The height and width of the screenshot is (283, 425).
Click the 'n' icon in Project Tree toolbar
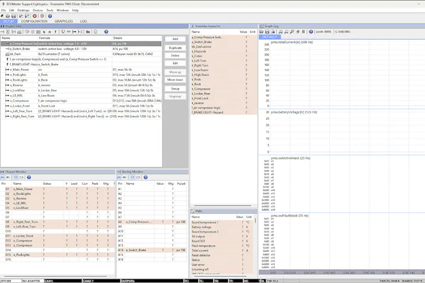coord(49,31)
